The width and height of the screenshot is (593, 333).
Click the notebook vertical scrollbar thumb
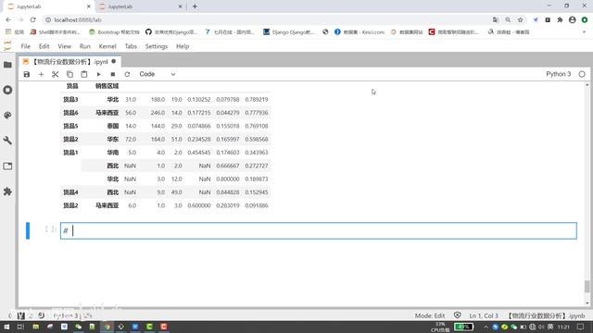(x=587, y=286)
